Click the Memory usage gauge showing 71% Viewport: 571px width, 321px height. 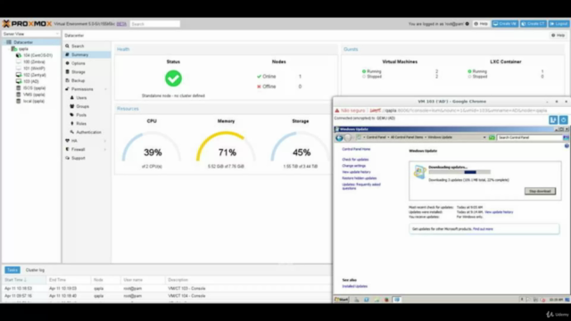(x=226, y=147)
